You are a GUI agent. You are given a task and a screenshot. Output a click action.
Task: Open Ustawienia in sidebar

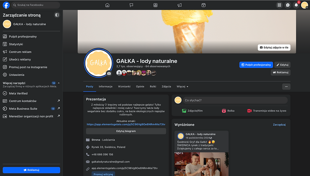pyautogui.click(x=31, y=75)
